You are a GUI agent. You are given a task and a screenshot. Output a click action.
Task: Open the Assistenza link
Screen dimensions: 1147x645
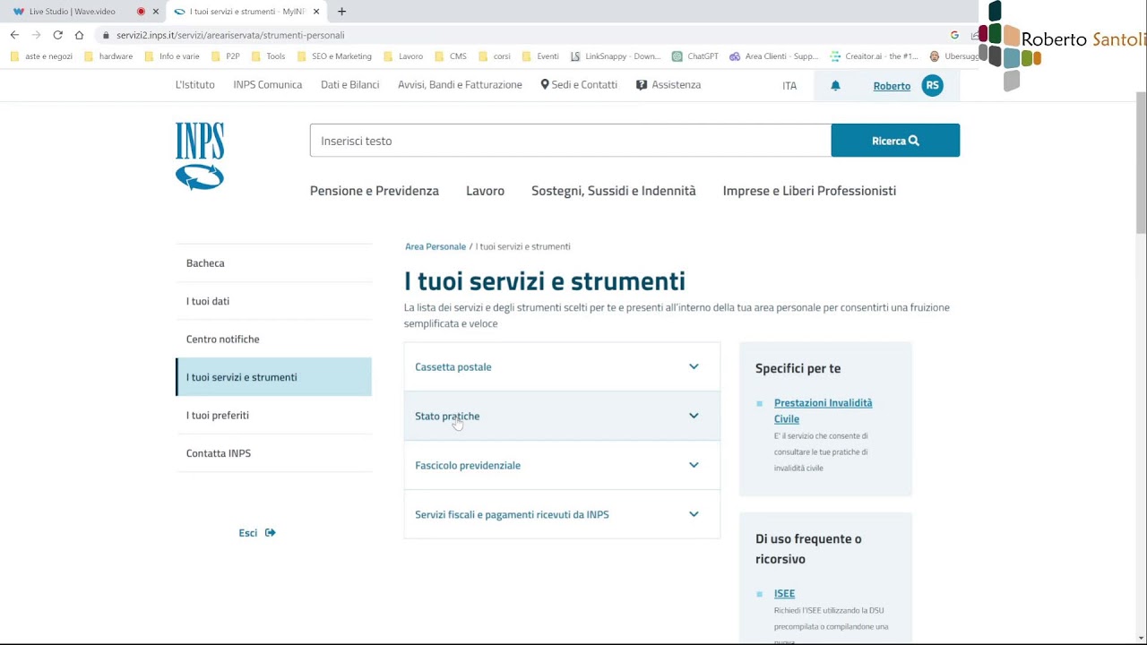[x=668, y=85]
